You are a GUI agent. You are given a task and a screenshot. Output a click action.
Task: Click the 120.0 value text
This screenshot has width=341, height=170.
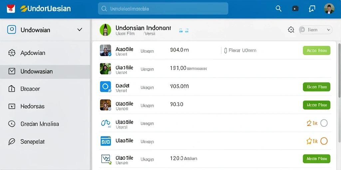(176, 158)
